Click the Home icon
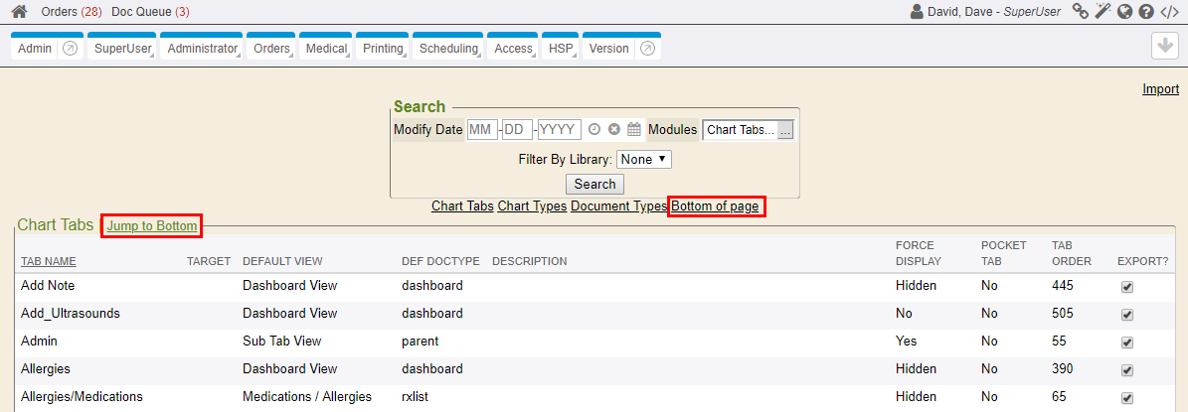Screen dimensions: 1188x412 19,12
